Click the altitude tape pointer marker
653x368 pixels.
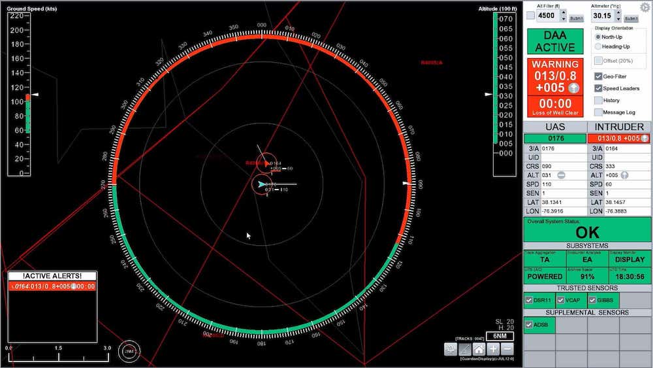coord(488,95)
